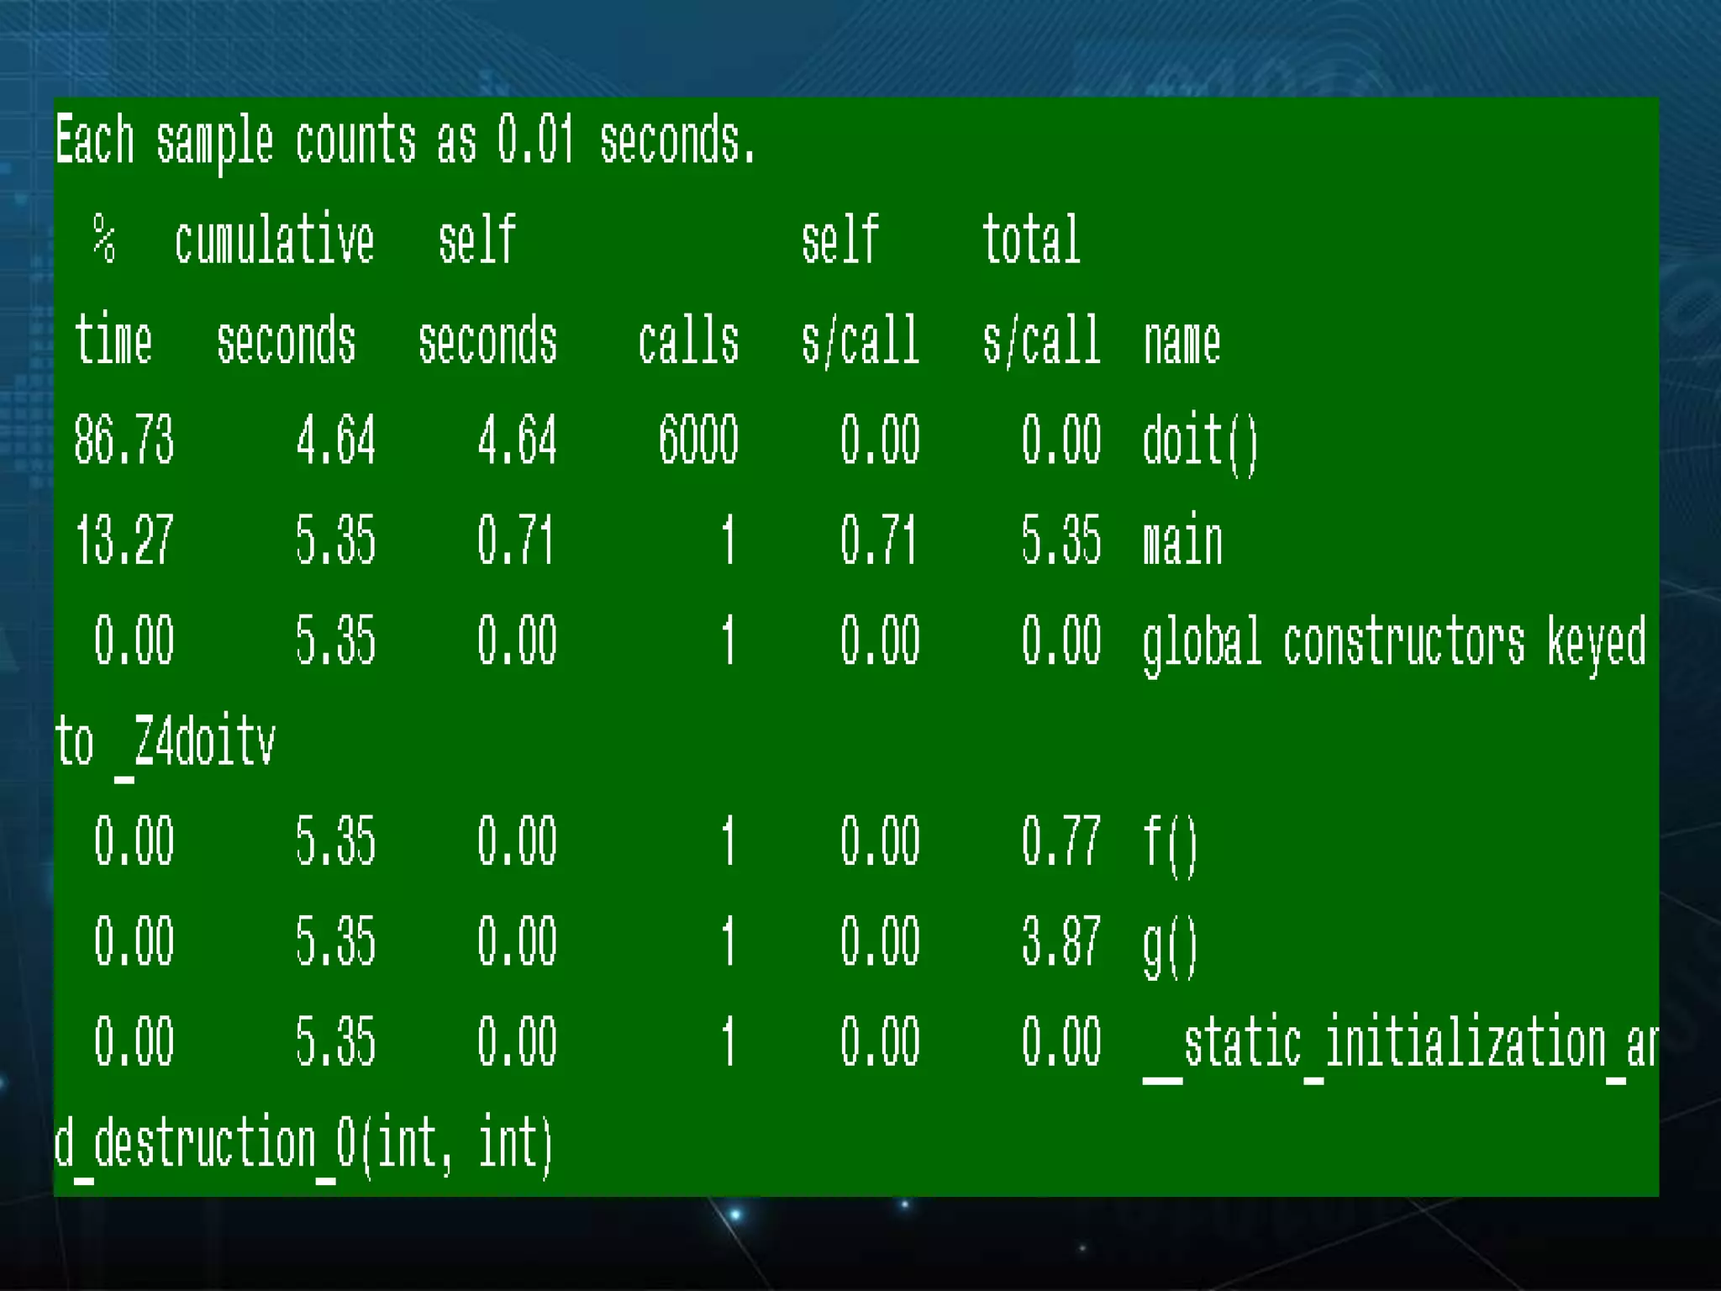The width and height of the screenshot is (1721, 1291).
Task: Click the 'name' column header
Action: 1182,341
